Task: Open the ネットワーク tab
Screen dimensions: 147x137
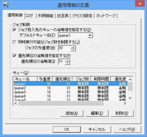Action: [x=106, y=16]
